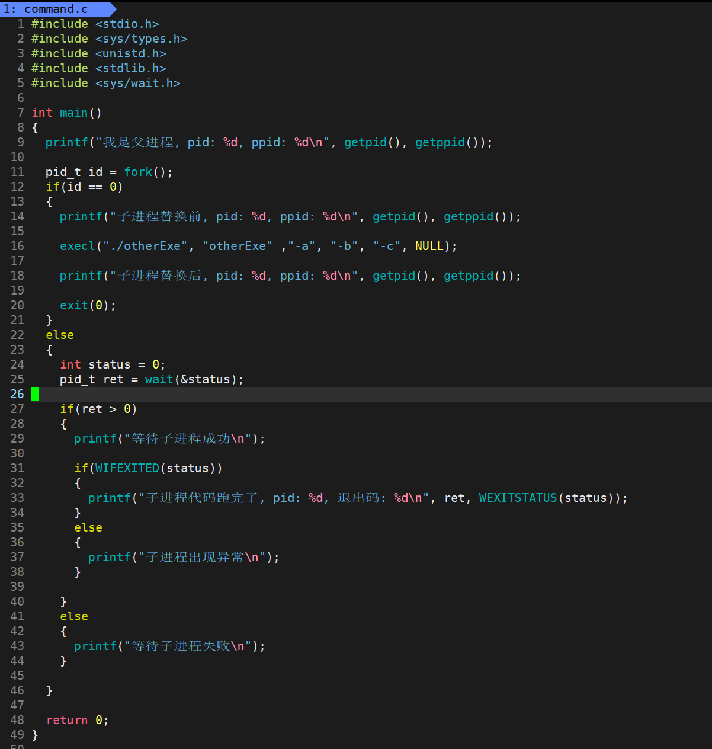
Task: Click the <unistd.h> include text
Action: coord(131,53)
